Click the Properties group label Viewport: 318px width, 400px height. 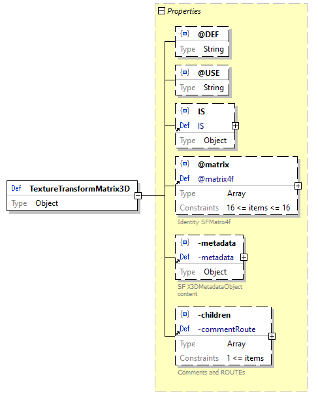click(184, 11)
